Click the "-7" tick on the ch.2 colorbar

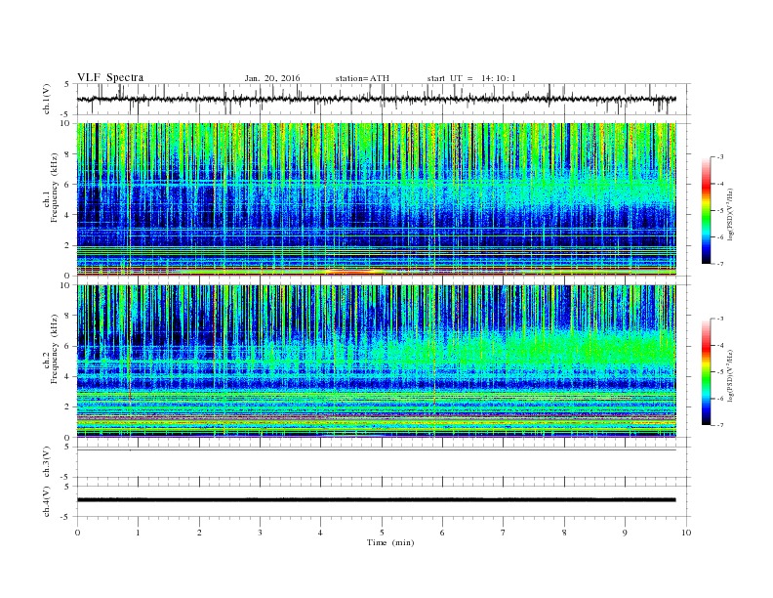click(x=719, y=425)
